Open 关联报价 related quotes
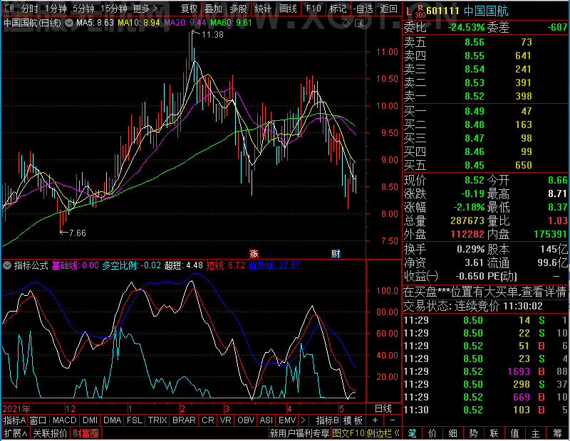 pyautogui.click(x=50, y=433)
